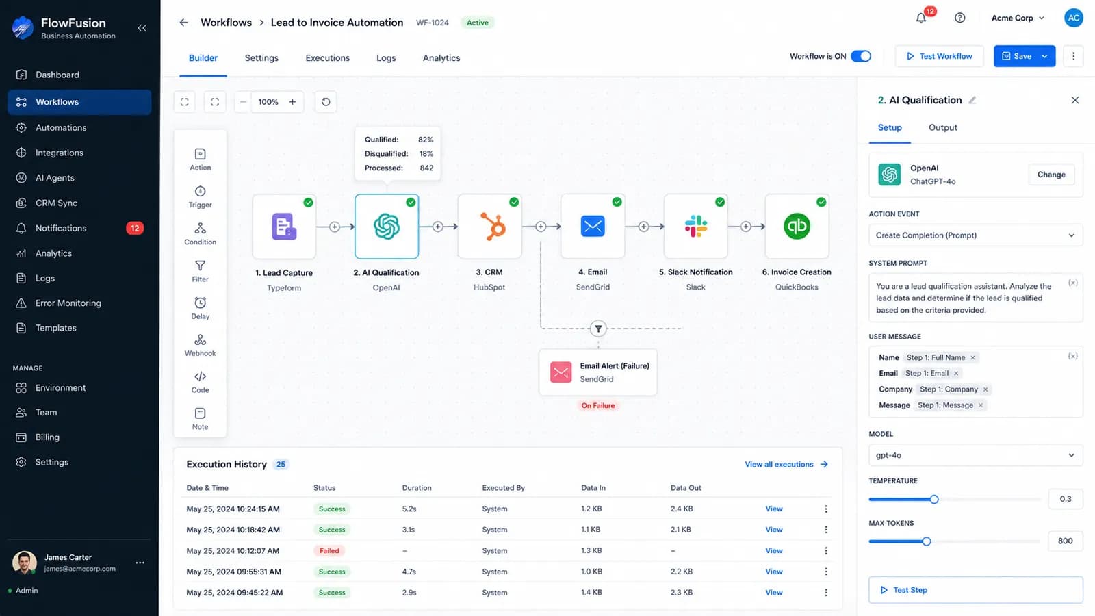Open the workflow more options menu

(1073, 56)
